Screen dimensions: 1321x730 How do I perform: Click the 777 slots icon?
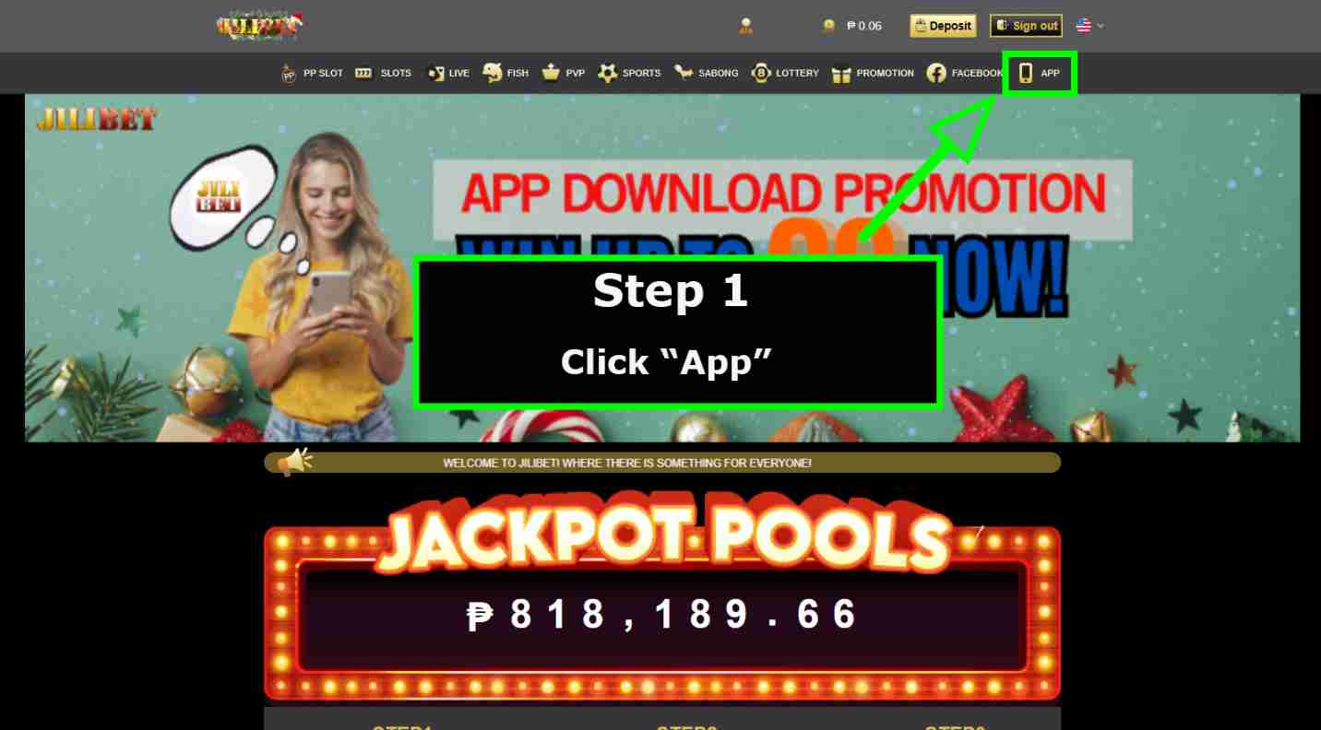pos(363,74)
